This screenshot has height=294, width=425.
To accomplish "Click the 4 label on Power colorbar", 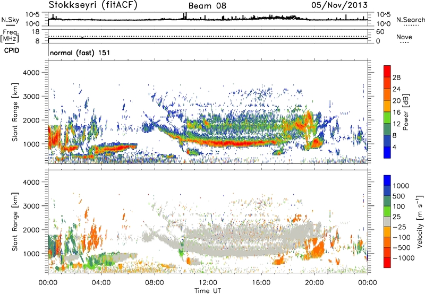I will pyautogui.click(x=394, y=147).
